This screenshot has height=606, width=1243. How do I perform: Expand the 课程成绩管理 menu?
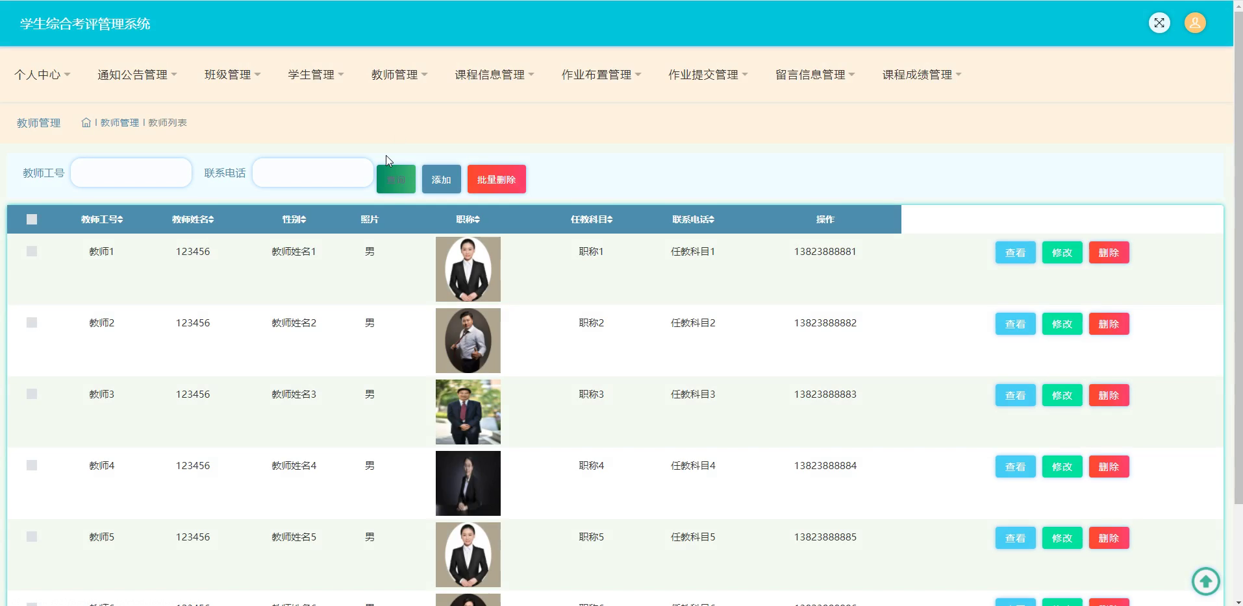(x=922, y=75)
